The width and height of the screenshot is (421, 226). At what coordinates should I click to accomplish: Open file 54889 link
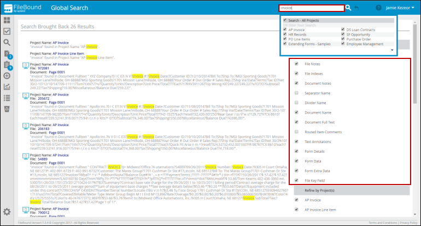43,159
